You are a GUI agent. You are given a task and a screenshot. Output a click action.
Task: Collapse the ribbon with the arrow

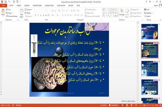click(x=160, y=20)
